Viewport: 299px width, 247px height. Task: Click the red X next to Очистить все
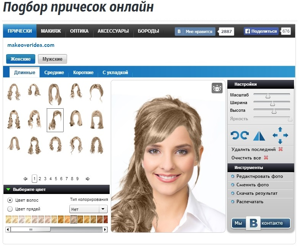pyautogui.click(x=266, y=158)
